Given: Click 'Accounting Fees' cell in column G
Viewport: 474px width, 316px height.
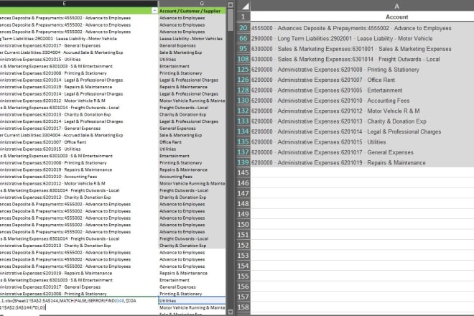Looking at the screenshot, I should coord(192,177).
